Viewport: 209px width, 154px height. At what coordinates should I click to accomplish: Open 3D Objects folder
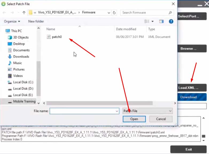point(18,37)
